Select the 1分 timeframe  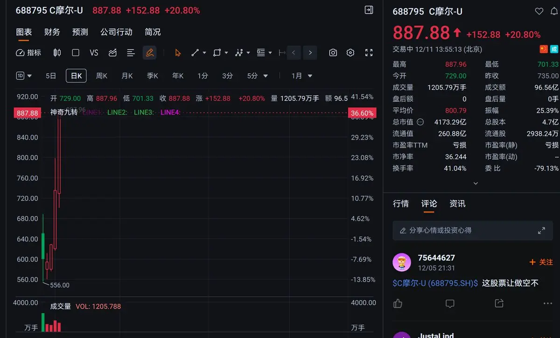(x=203, y=76)
